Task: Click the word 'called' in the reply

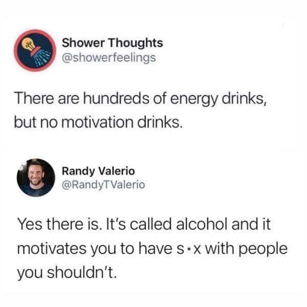Action: pyautogui.click(x=151, y=224)
